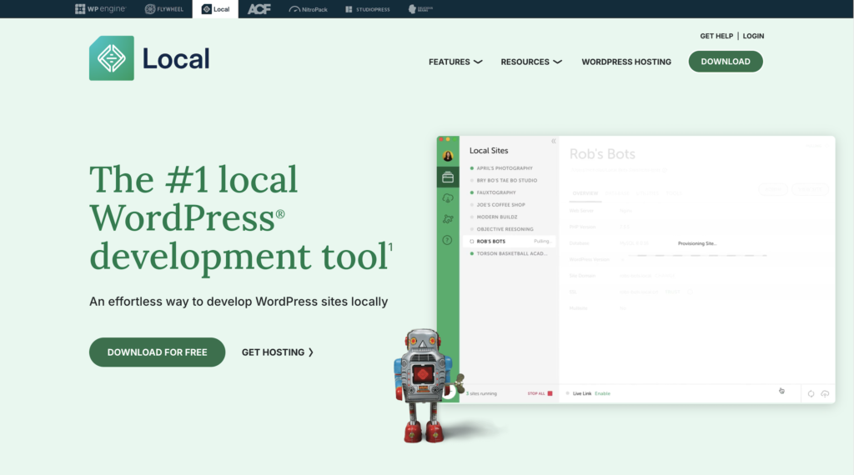Click the Local Sites heading
The height and width of the screenshot is (475, 854).
pos(489,151)
